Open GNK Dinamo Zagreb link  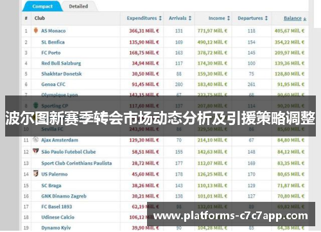tap(64, 196)
